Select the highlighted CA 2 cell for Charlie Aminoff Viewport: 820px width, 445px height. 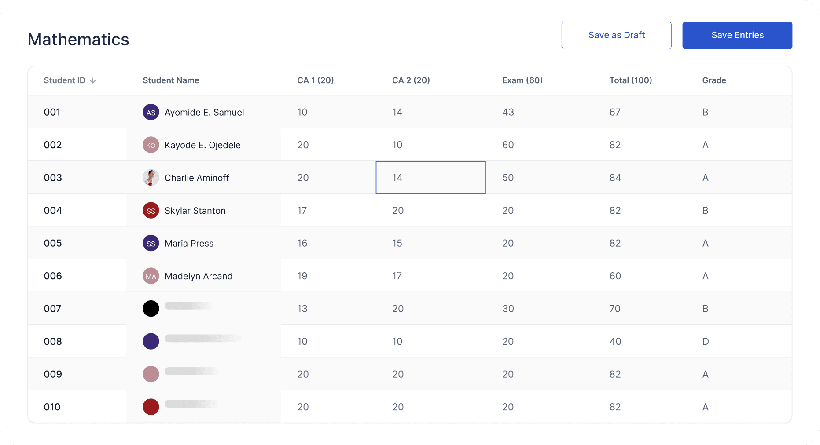click(430, 178)
